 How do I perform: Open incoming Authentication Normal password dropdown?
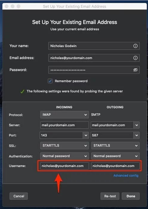click(64, 156)
